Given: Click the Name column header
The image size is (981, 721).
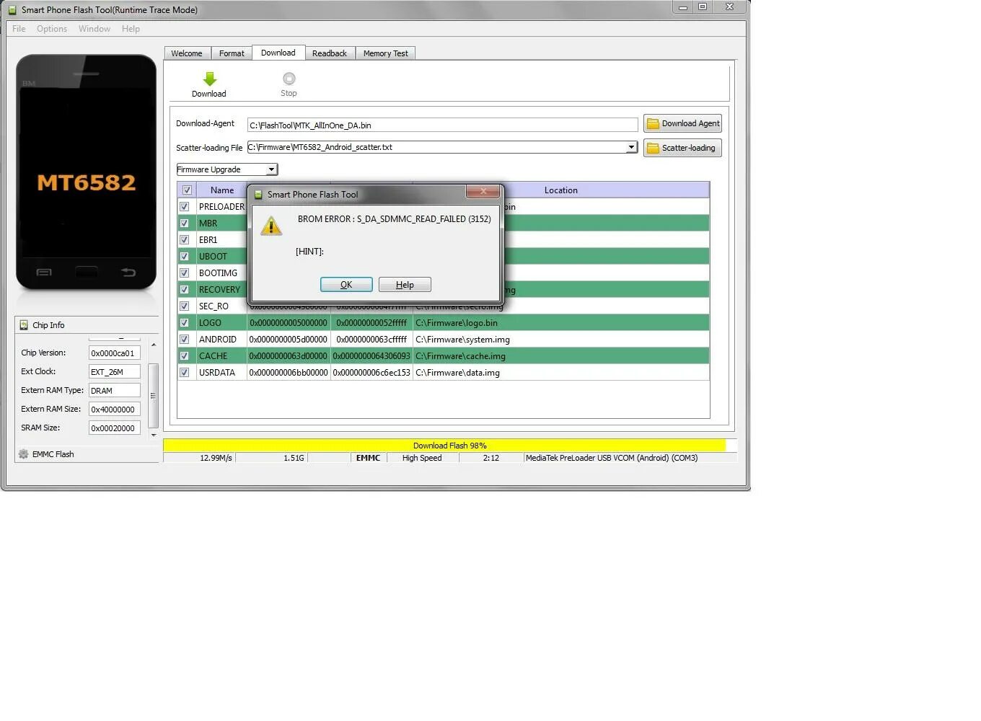Looking at the screenshot, I should point(222,190).
